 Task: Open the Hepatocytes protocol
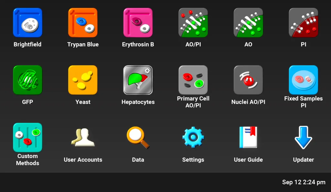pyautogui.click(x=138, y=80)
